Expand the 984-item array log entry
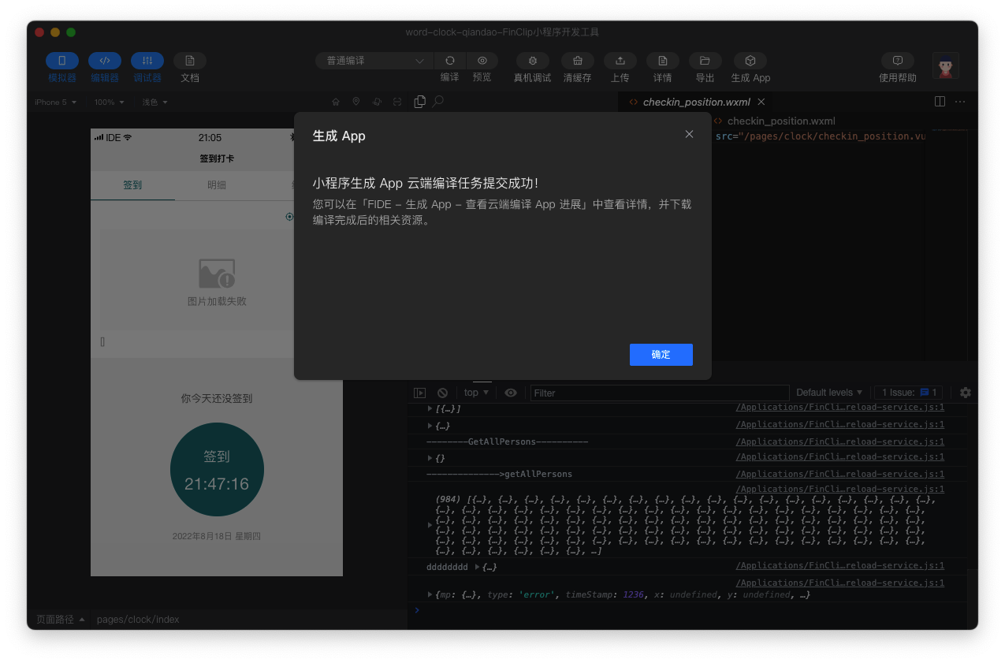The image size is (1005, 663). [x=430, y=524]
